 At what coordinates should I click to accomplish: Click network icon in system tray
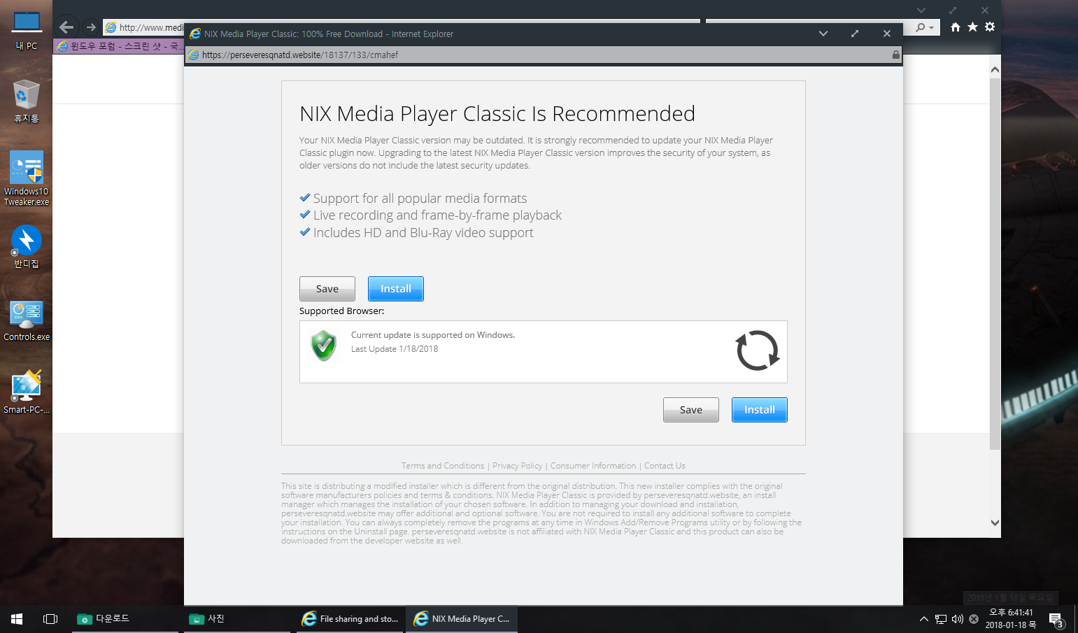(941, 619)
